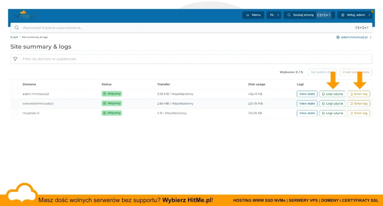Image resolution: width=383 pixels, height=206 pixels.
Task: Open View stats for mojatest.pl
Action: [307, 113]
